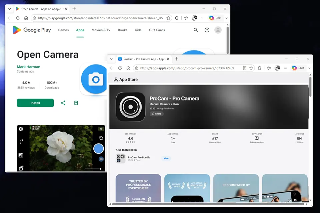Add Open Camera to wishlist
The image size is (320, 213).
point(76,103)
